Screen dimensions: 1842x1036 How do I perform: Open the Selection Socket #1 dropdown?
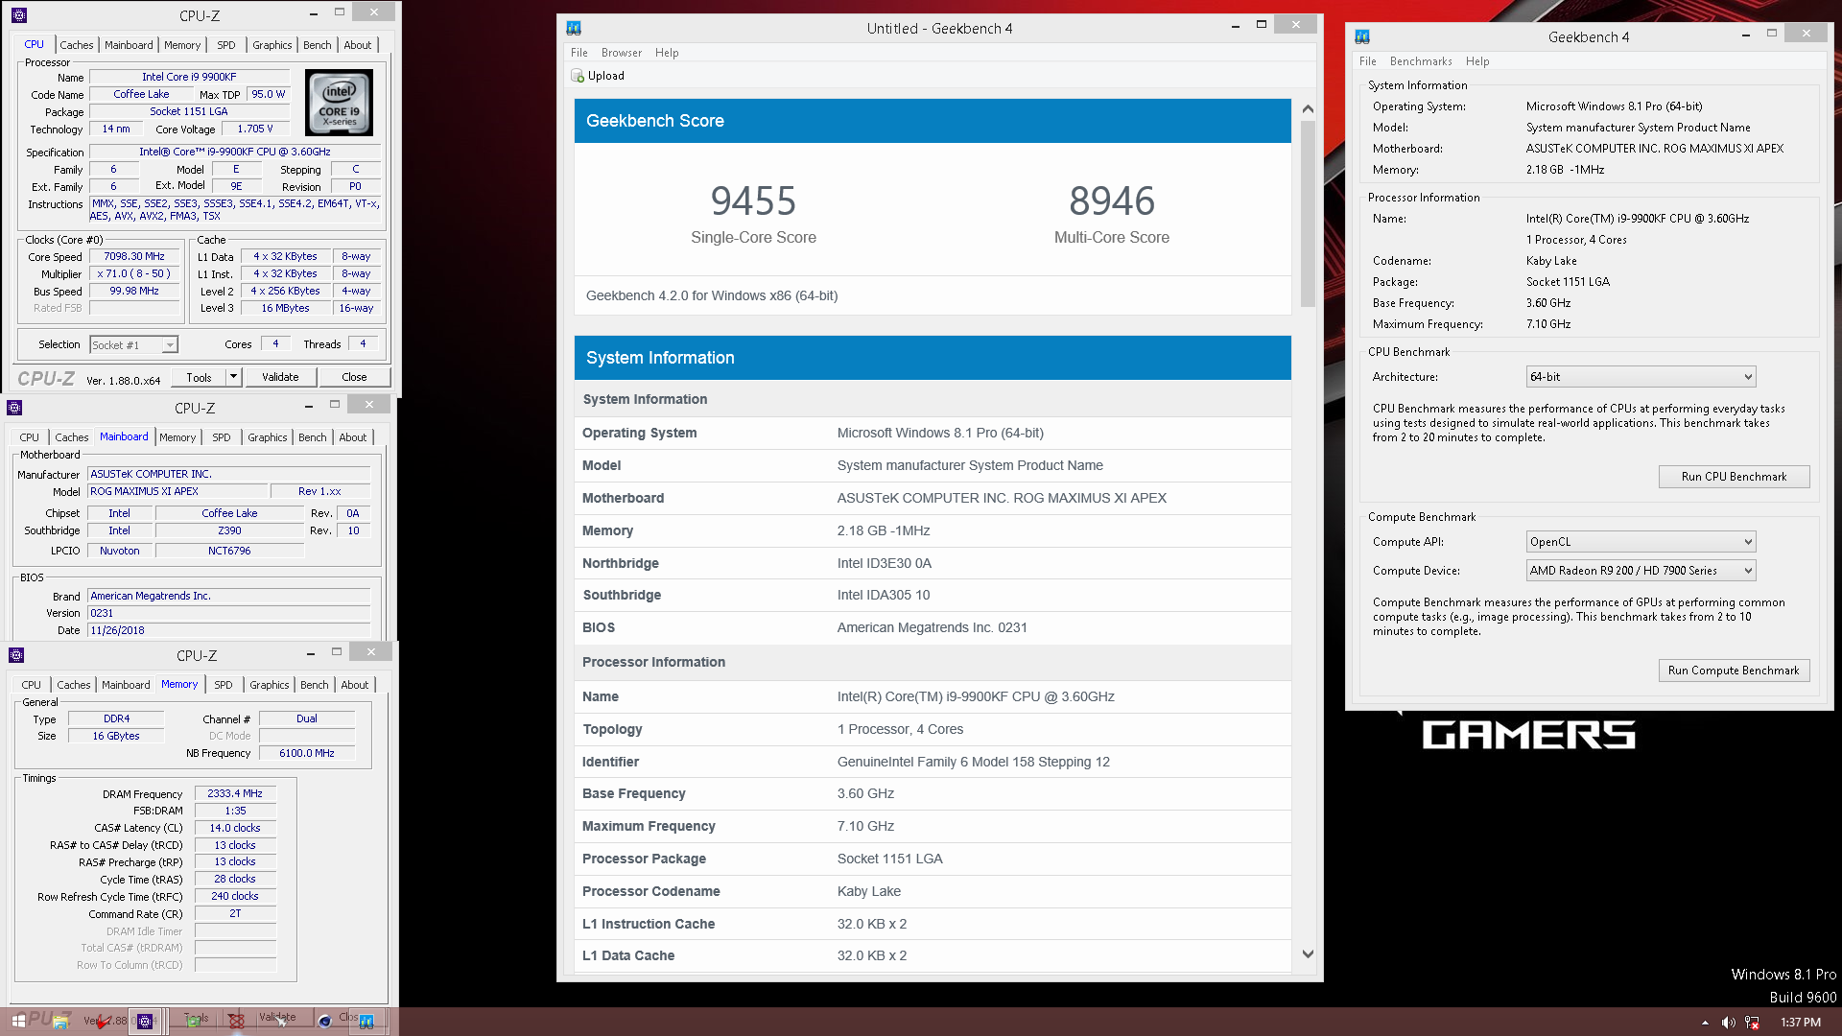(x=133, y=345)
